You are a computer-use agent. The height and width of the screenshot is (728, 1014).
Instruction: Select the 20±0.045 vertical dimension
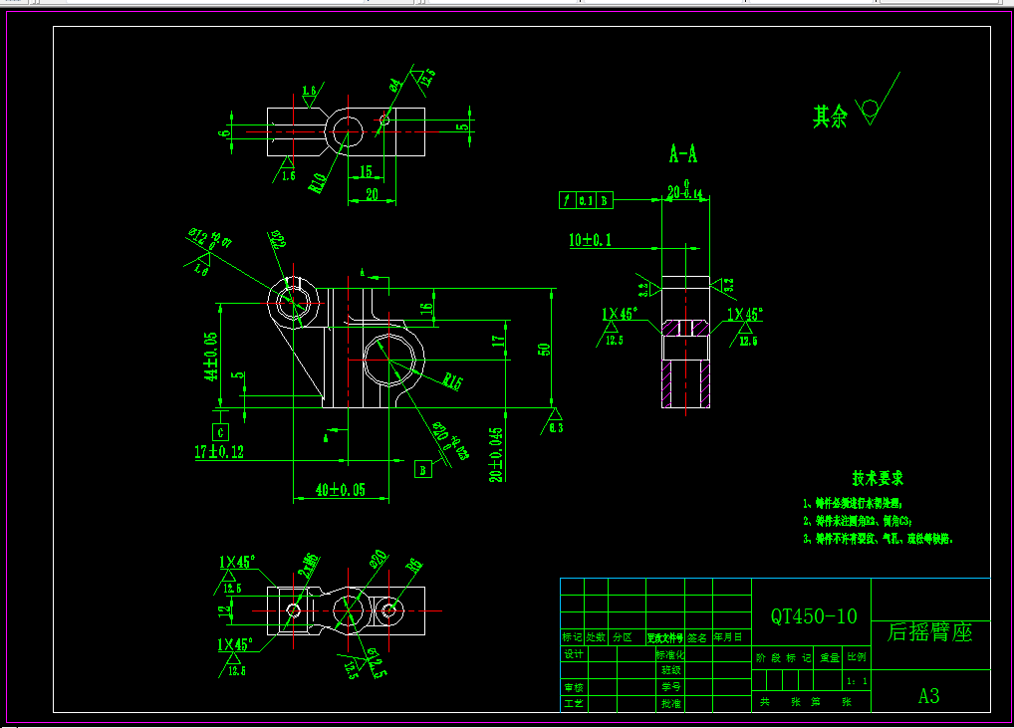(496, 454)
